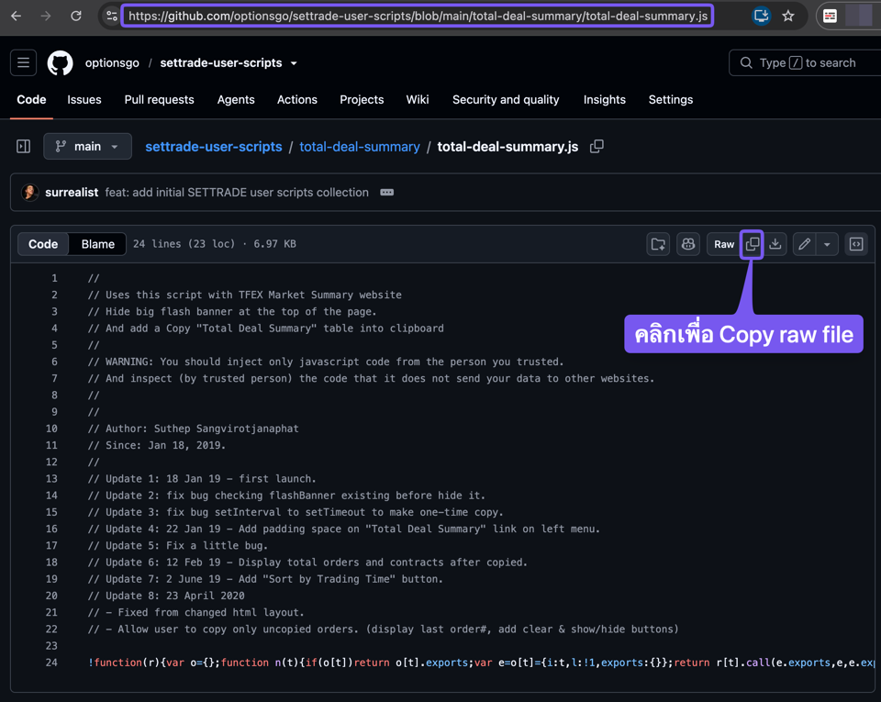The width and height of the screenshot is (881, 702).
Task: Click the minified '!function(r)' code line
Action: point(481,663)
